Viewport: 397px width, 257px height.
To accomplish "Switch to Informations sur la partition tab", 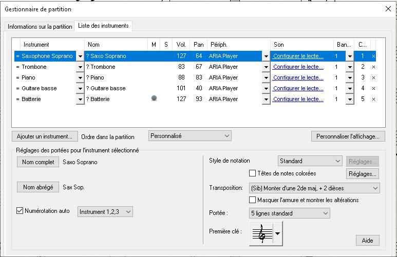I will pyautogui.click(x=39, y=26).
